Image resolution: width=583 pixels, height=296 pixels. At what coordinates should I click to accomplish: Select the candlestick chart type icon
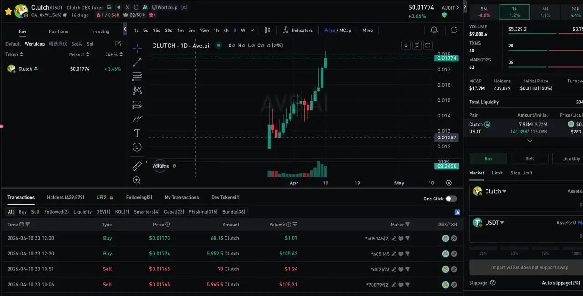[x=267, y=31]
